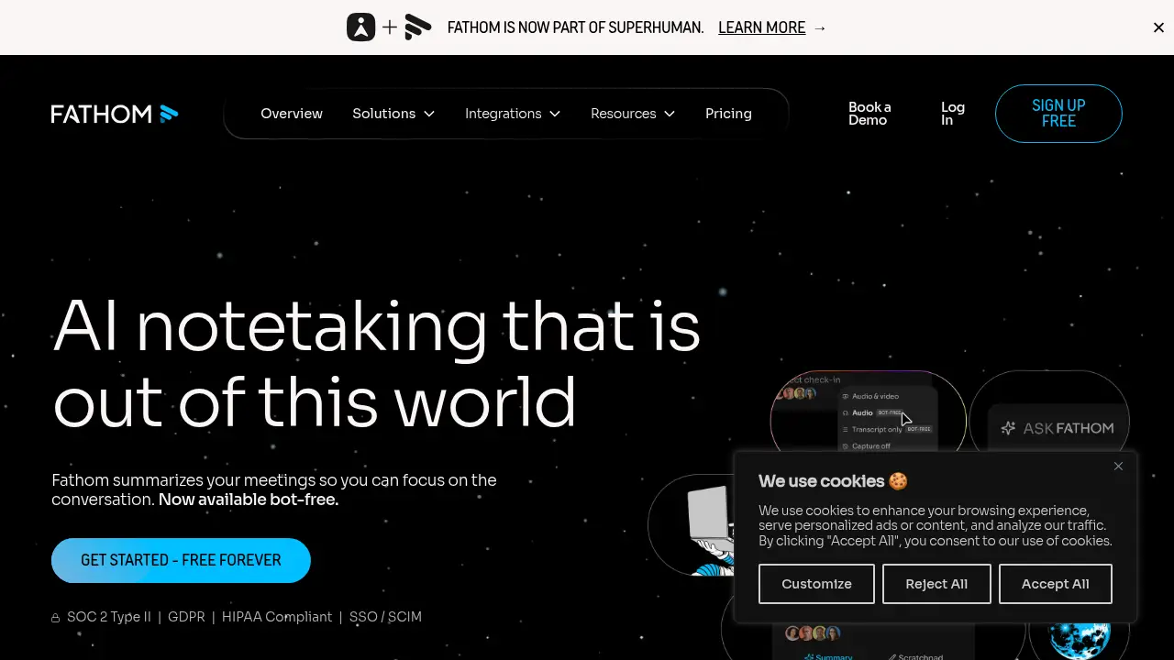Click the astronaut laptop illustration bubble
Viewport: 1174px width, 660px height.
click(x=692, y=524)
